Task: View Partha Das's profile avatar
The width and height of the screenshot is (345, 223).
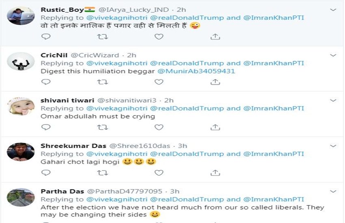Action: point(21,197)
